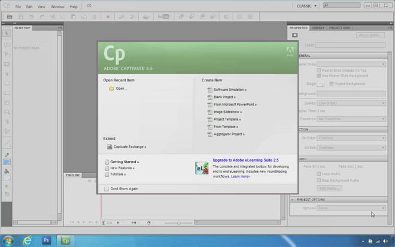The image size is (395, 247).
Task: Open the CLASSIC workspace dropdown
Action: click(x=306, y=6)
